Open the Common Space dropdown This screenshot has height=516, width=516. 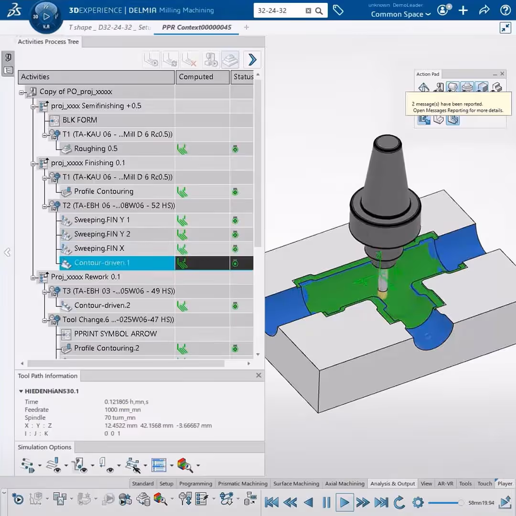pos(400,14)
